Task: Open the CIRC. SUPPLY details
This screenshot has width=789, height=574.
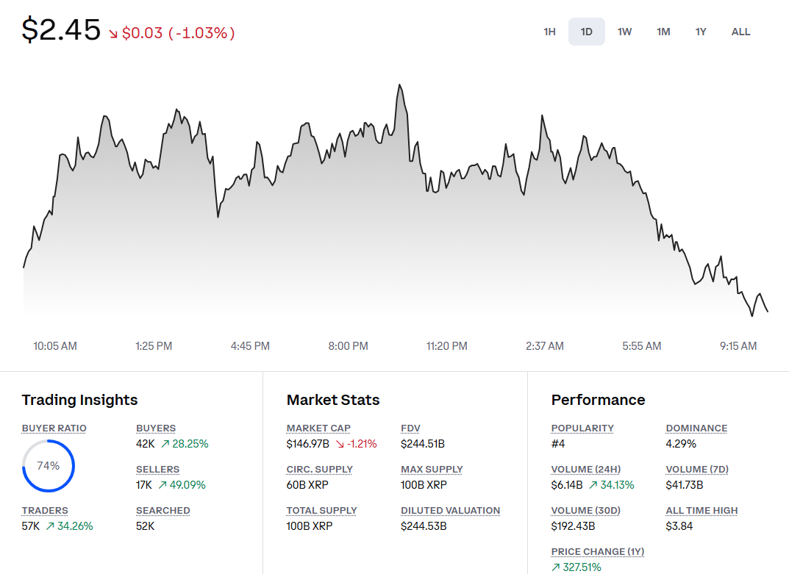Action: point(319,469)
